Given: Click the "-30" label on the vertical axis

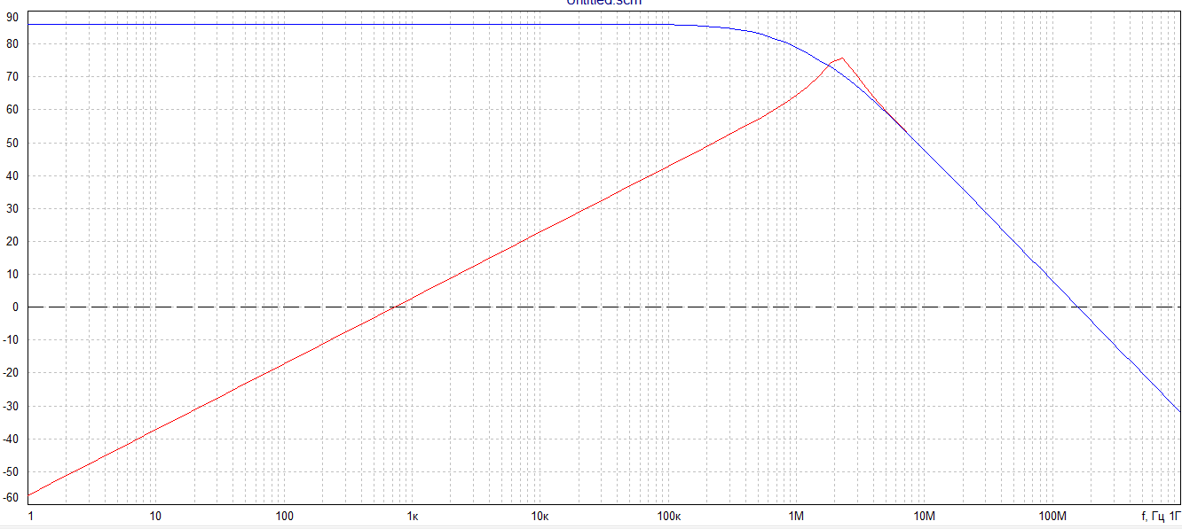Looking at the screenshot, I should pos(11,407).
